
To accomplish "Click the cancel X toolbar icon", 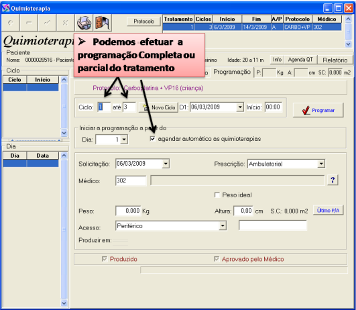I will (65, 23).
